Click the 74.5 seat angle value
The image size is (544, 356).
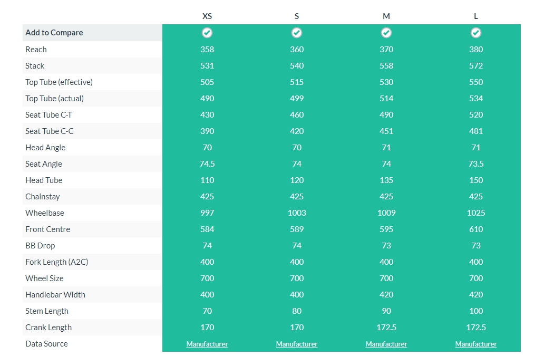point(207,164)
